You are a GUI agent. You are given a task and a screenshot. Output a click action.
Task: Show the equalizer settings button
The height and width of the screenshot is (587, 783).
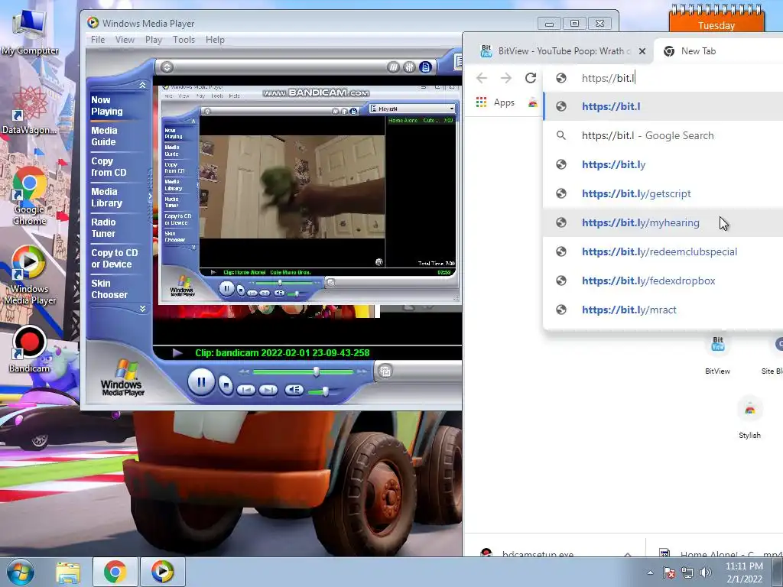coord(410,67)
